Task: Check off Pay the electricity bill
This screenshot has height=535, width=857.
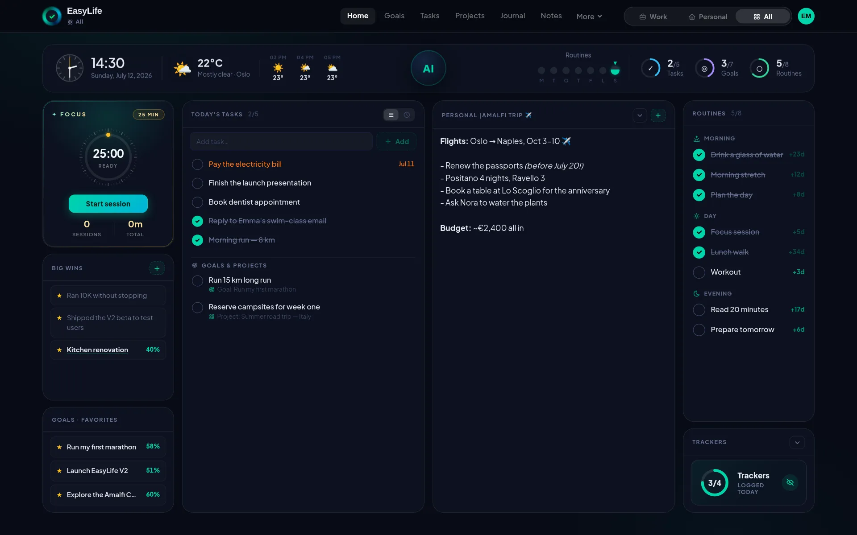Action: click(x=197, y=165)
